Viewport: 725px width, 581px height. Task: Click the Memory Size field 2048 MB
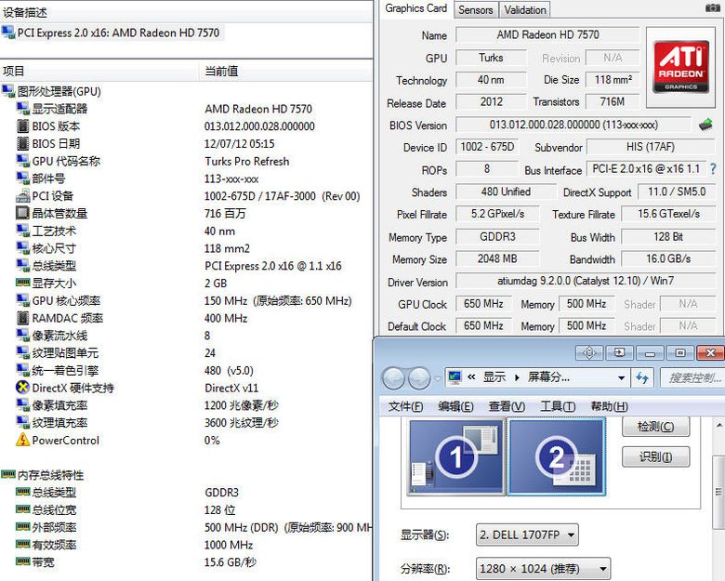pos(497,258)
